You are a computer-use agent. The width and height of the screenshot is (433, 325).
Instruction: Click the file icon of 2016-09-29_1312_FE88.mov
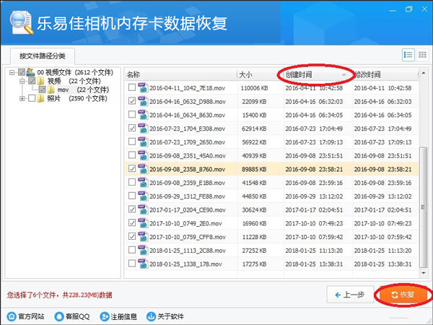point(143,196)
